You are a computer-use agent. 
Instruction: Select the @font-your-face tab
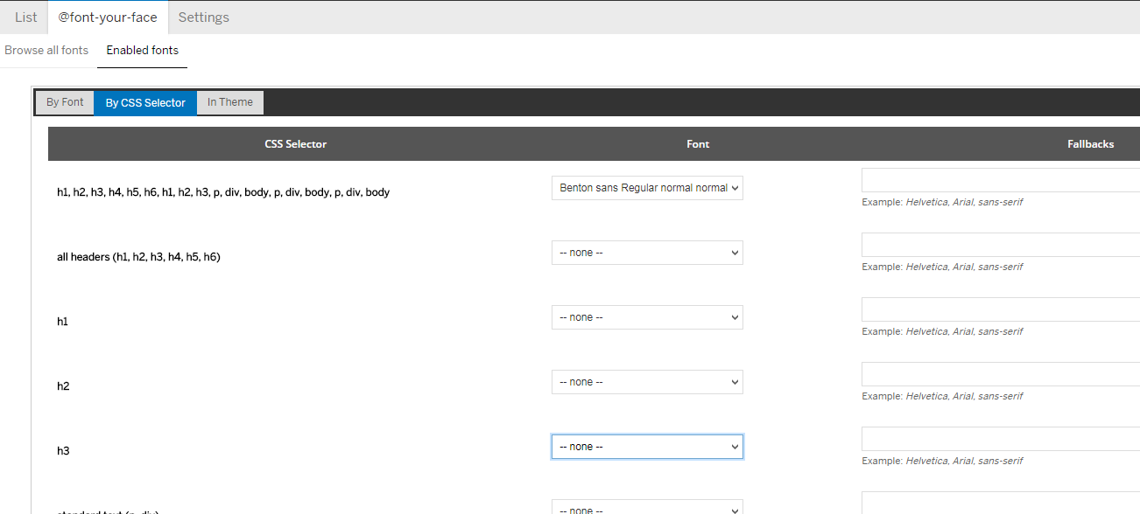(x=108, y=17)
